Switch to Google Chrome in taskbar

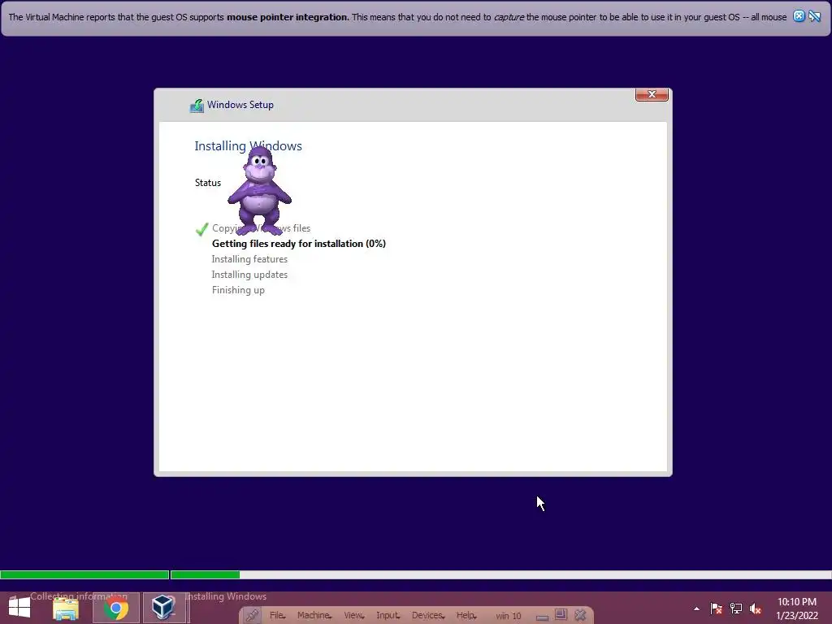tap(115, 608)
